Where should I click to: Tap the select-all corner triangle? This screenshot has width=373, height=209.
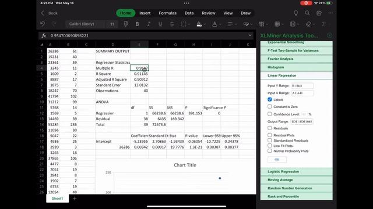point(42,45)
